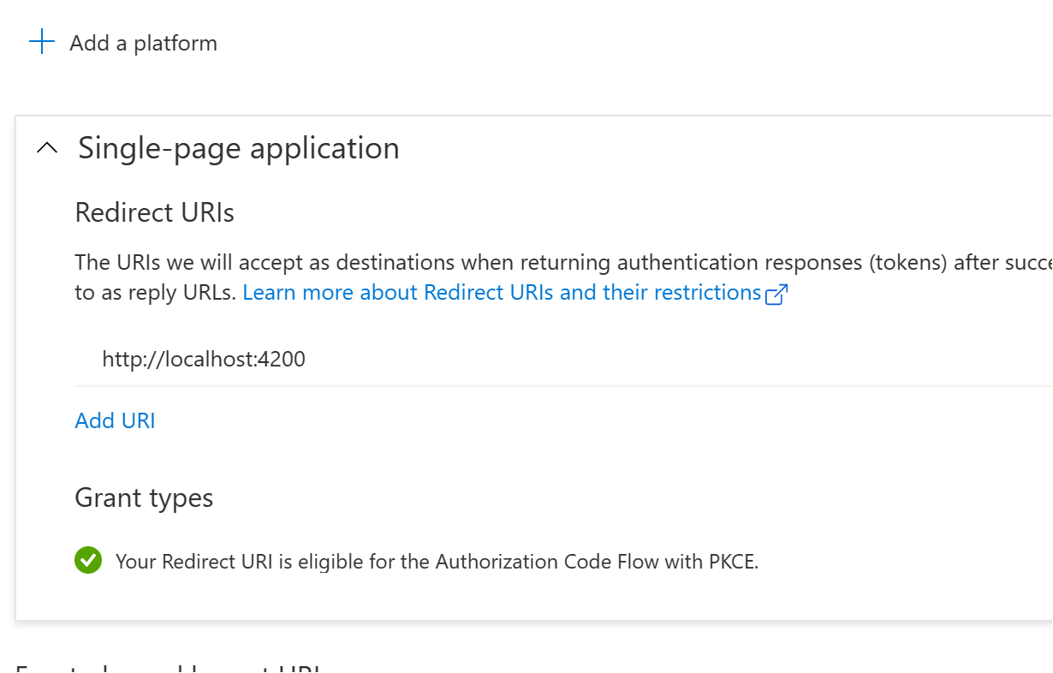Screen dimensions: 1053x673
Task: Click the Redirect URIs heading
Action: 154,212
